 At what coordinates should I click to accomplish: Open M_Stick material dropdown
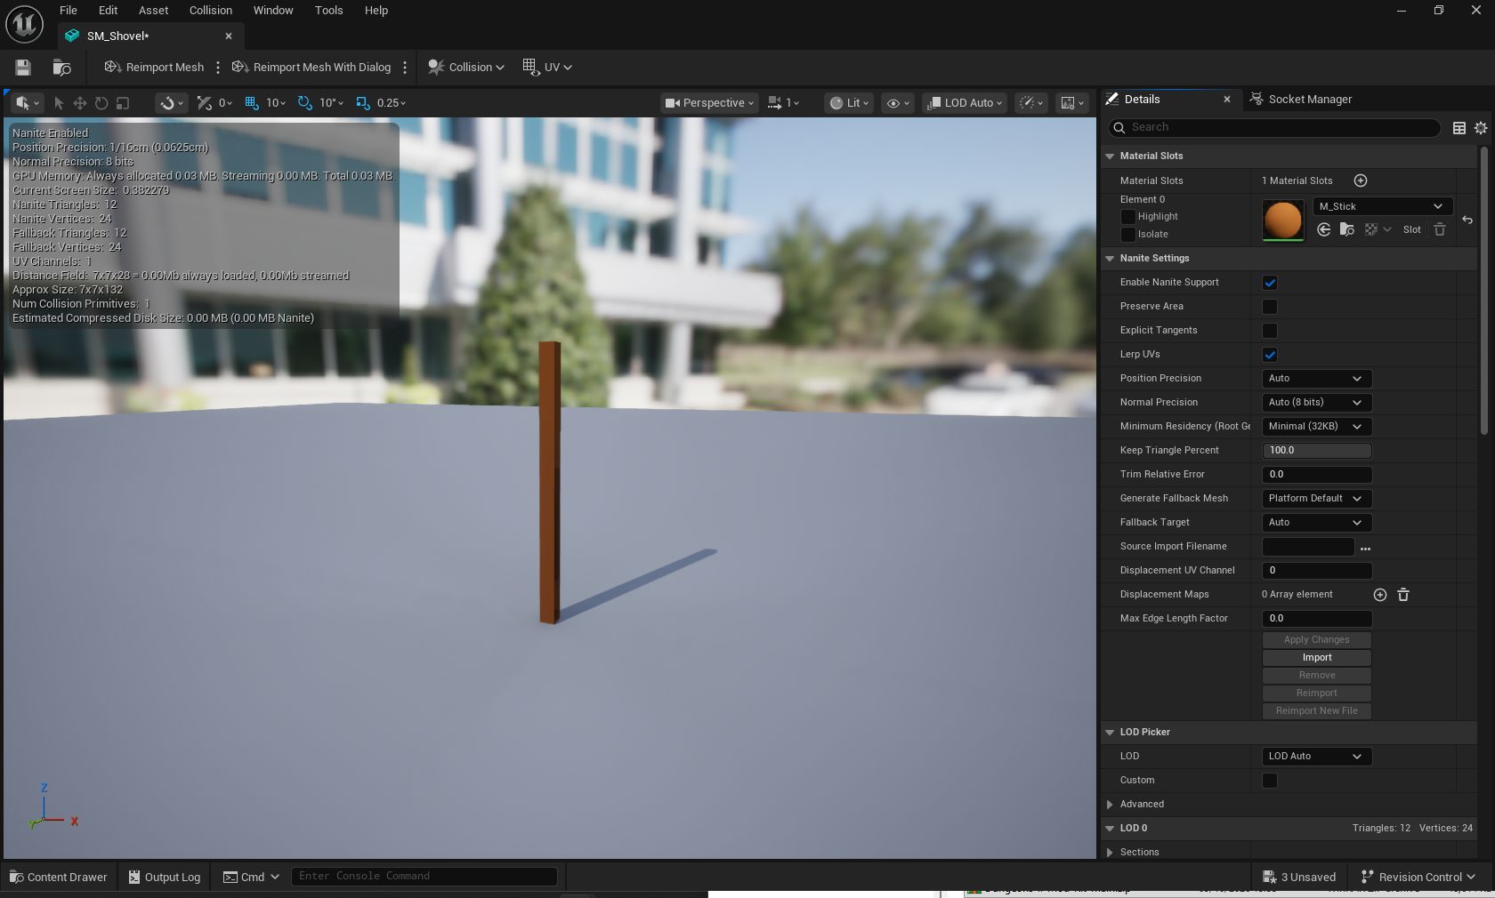(1382, 206)
